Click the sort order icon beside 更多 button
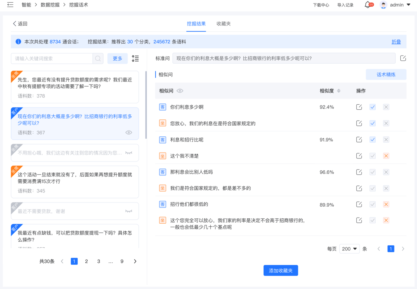The height and width of the screenshot is (289, 417). pyautogui.click(x=135, y=58)
